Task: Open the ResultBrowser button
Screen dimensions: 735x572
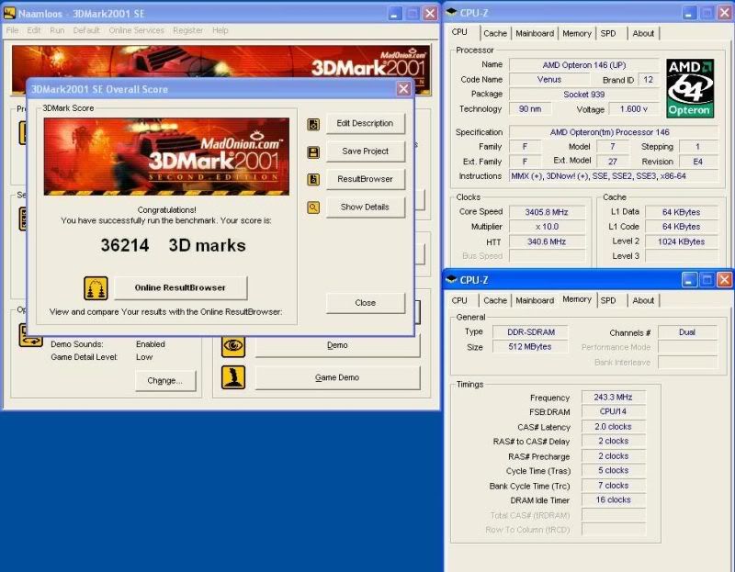Action: tap(365, 179)
